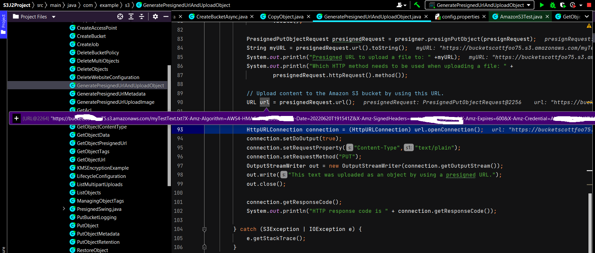Click the 'S:' parameter hint before "Content-Type"
The height and width of the screenshot is (253, 595).
pos(349,148)
